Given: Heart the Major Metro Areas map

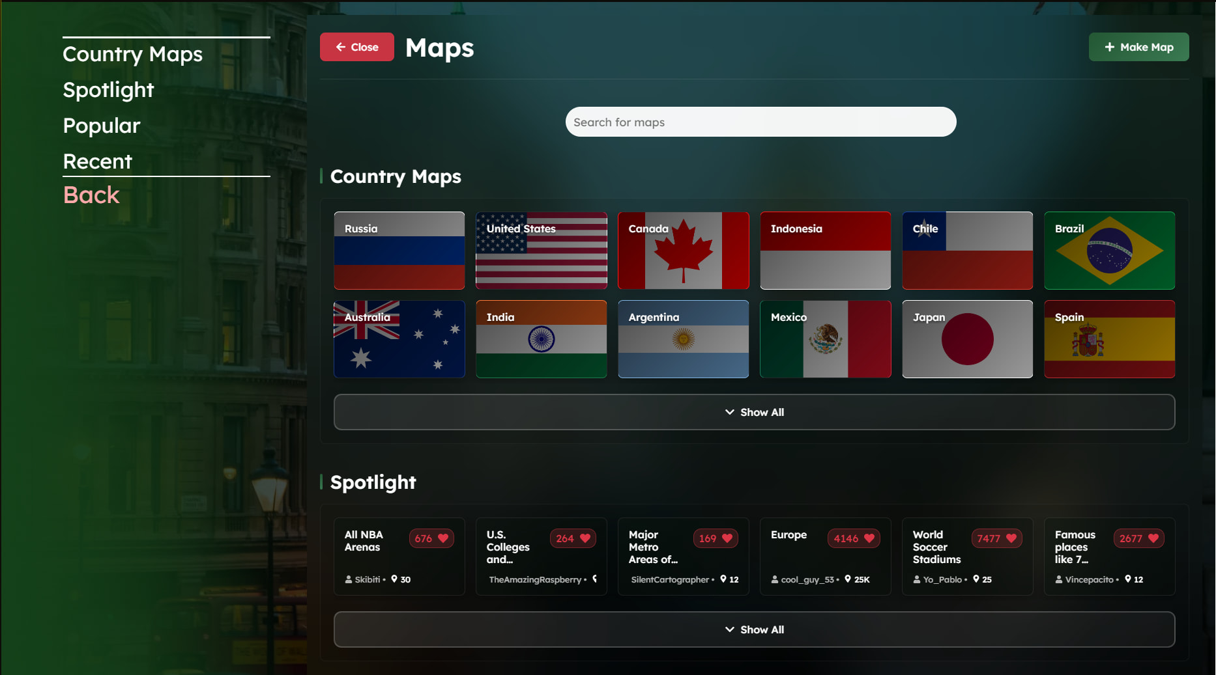Looking at the screenshot, I should tap(727, 538).
